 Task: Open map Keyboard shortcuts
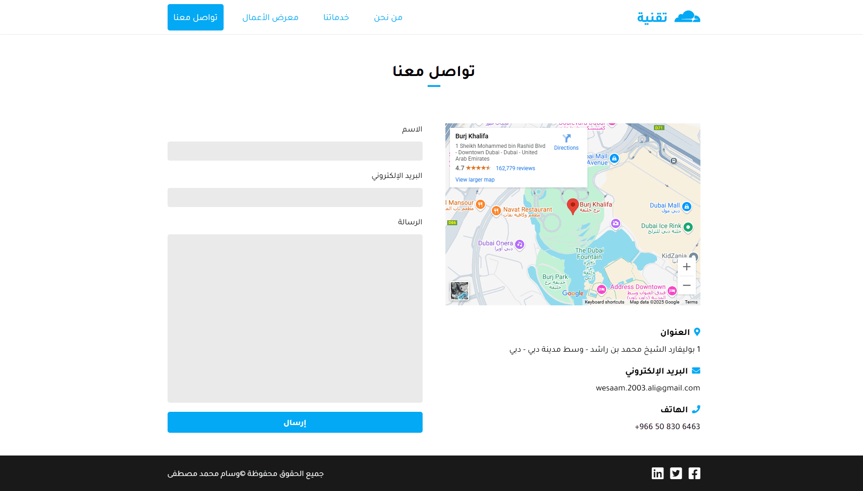[x=604, y=302]
